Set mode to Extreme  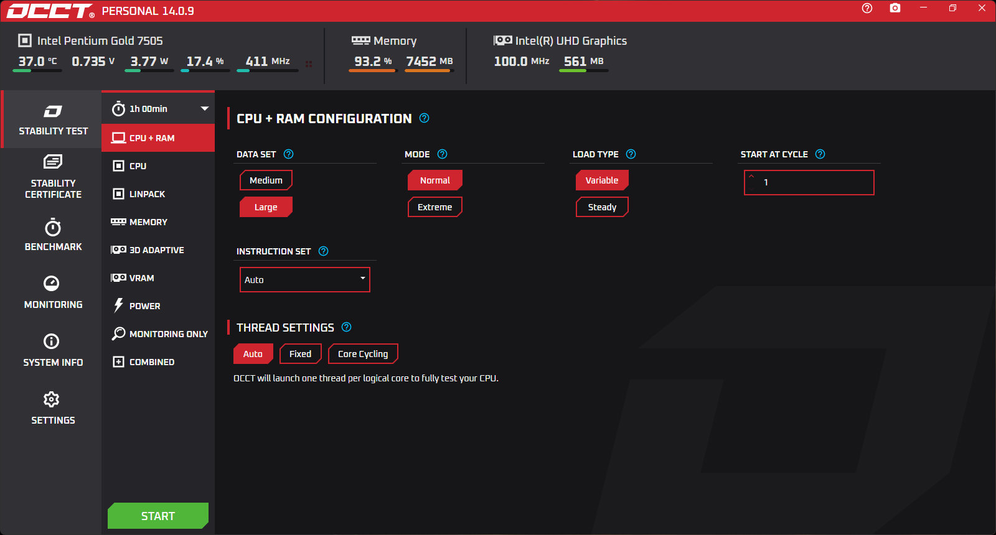point(435,207)
